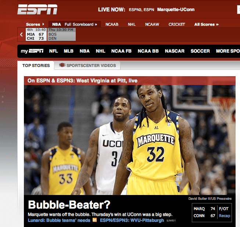Click the Marquette-UConn live now link
The width and height of the screenshot is (240, 227).
tap(175, 9)
